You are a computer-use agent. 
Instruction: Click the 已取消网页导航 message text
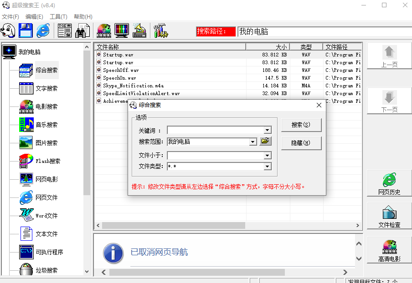pyautogui.click(x=159, y=252)
